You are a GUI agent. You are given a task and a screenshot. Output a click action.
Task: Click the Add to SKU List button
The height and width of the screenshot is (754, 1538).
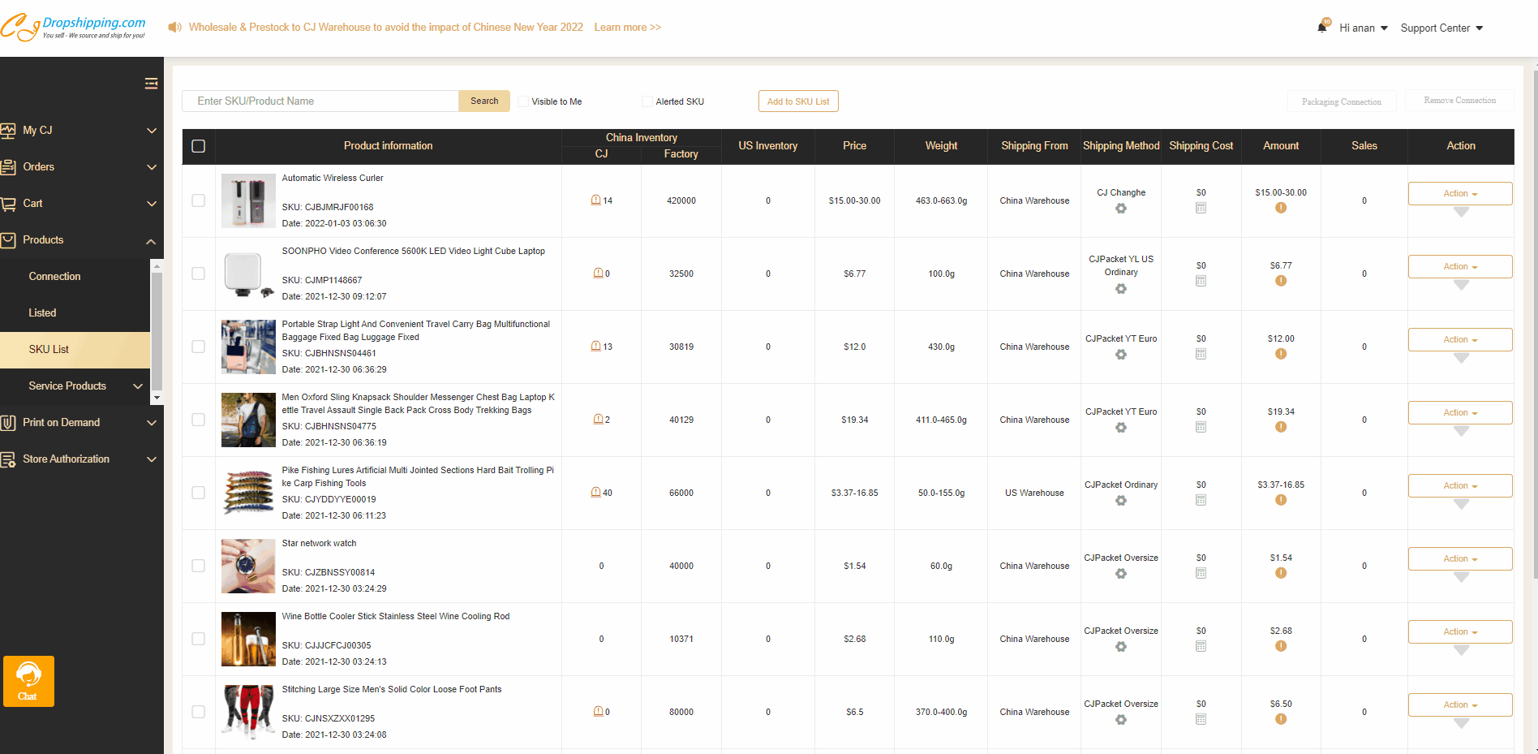point(797,101)
